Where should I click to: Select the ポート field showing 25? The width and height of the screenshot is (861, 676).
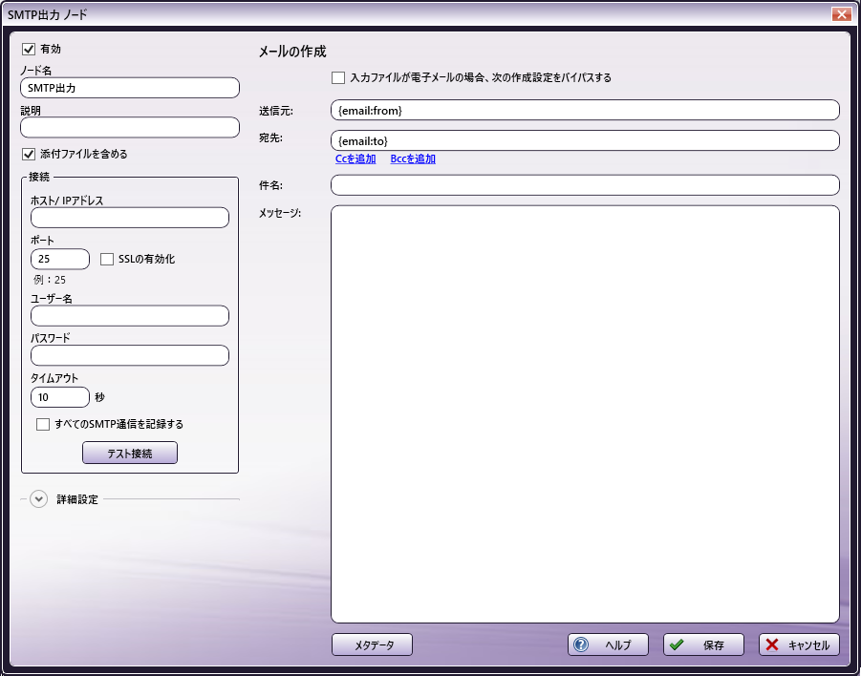tap(60, 259)
